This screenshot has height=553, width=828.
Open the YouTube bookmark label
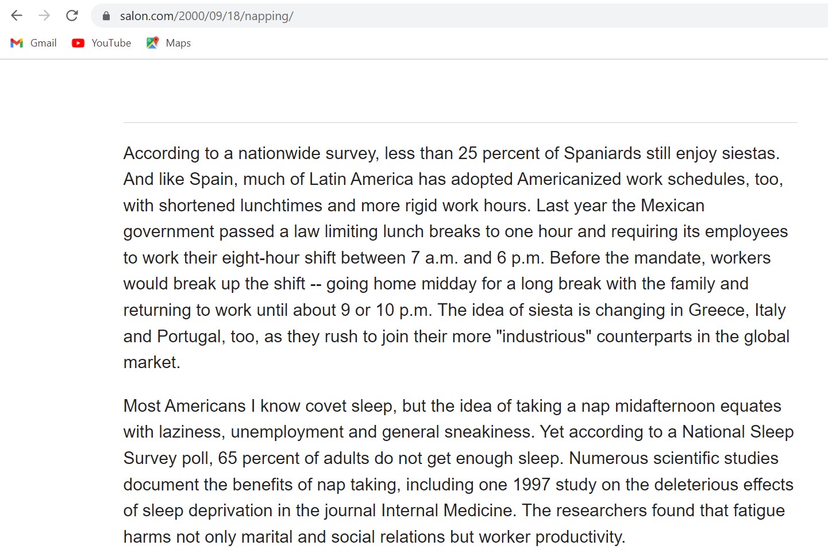pos(111,43)
